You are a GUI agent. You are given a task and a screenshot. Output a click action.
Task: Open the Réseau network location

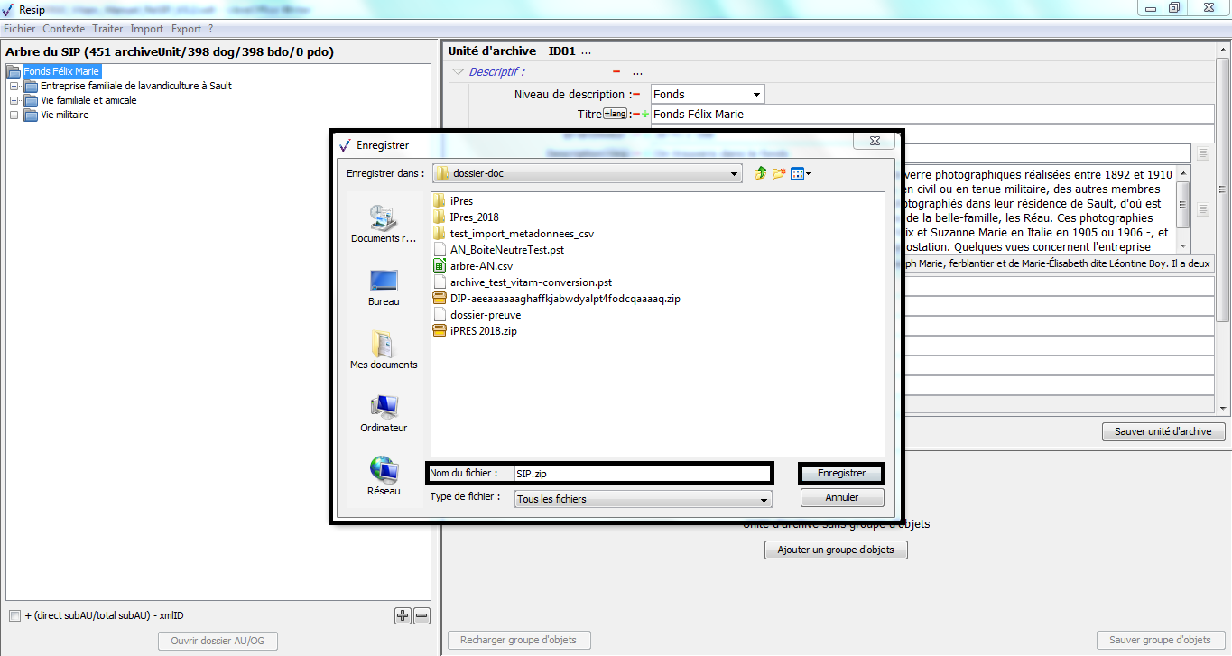coord(384,476)
